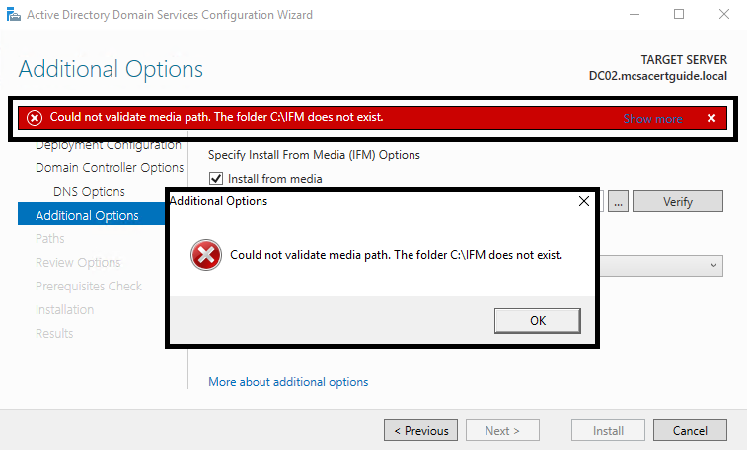Click the error circle icon in red banner
Viewport: 747px width, 450px height.
pyautogui.click(x=35, y=118)
